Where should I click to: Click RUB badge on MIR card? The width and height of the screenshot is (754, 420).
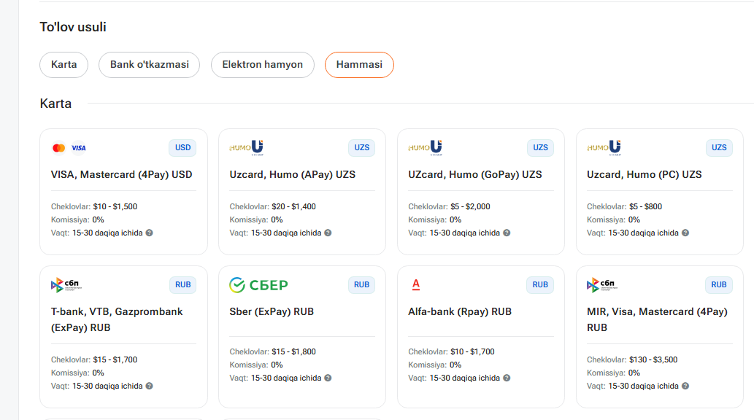pos(719,284)
